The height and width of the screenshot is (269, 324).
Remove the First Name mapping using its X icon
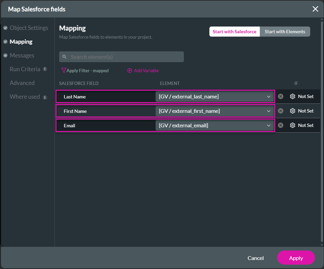coord(281,111)
